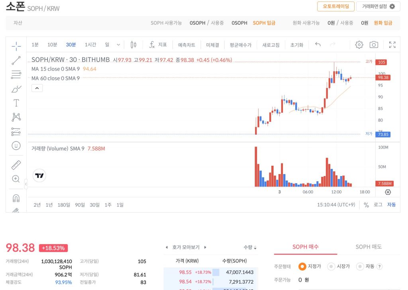
Task: Open the 예측차트 view
Action: (x=186, y=45)
